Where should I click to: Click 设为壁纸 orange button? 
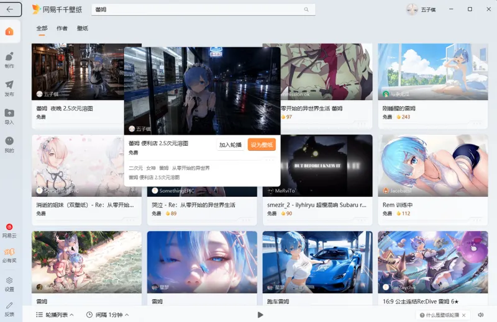pos(262,145)
